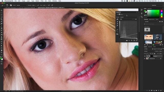This screenshot has height=92, width=164.
Task: Switch to the Channels tab
Action: pyautogui.click(x=150, y=47)
